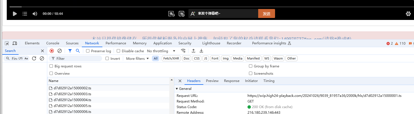The height and width of the screenshot is (114, 414).
Task: Filter requests by Fetch/XHR
Action: 171,58
